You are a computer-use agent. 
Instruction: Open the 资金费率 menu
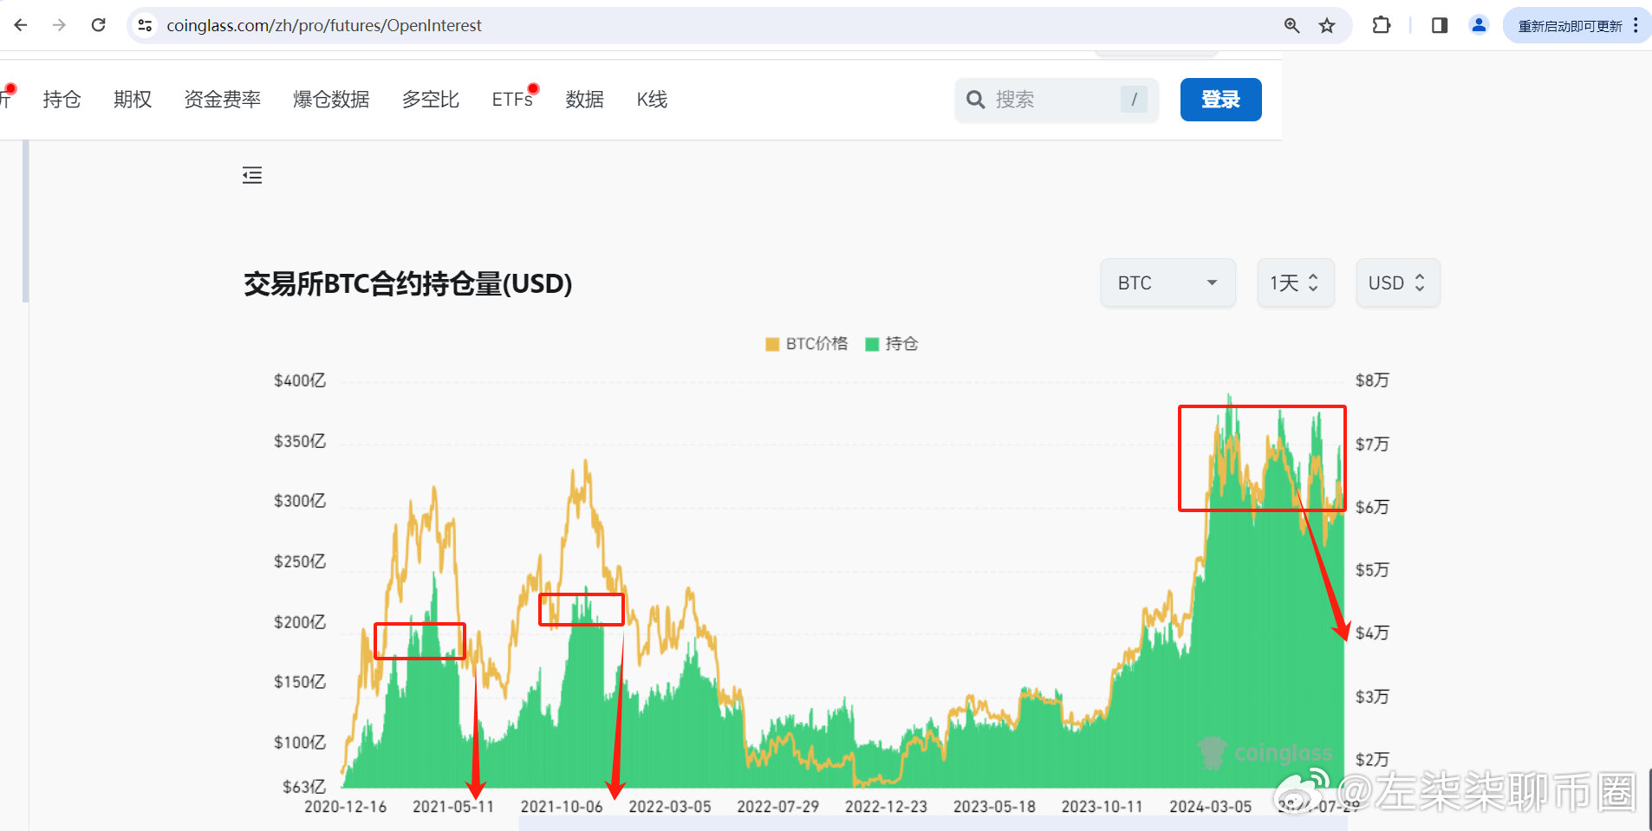(223, 100)
